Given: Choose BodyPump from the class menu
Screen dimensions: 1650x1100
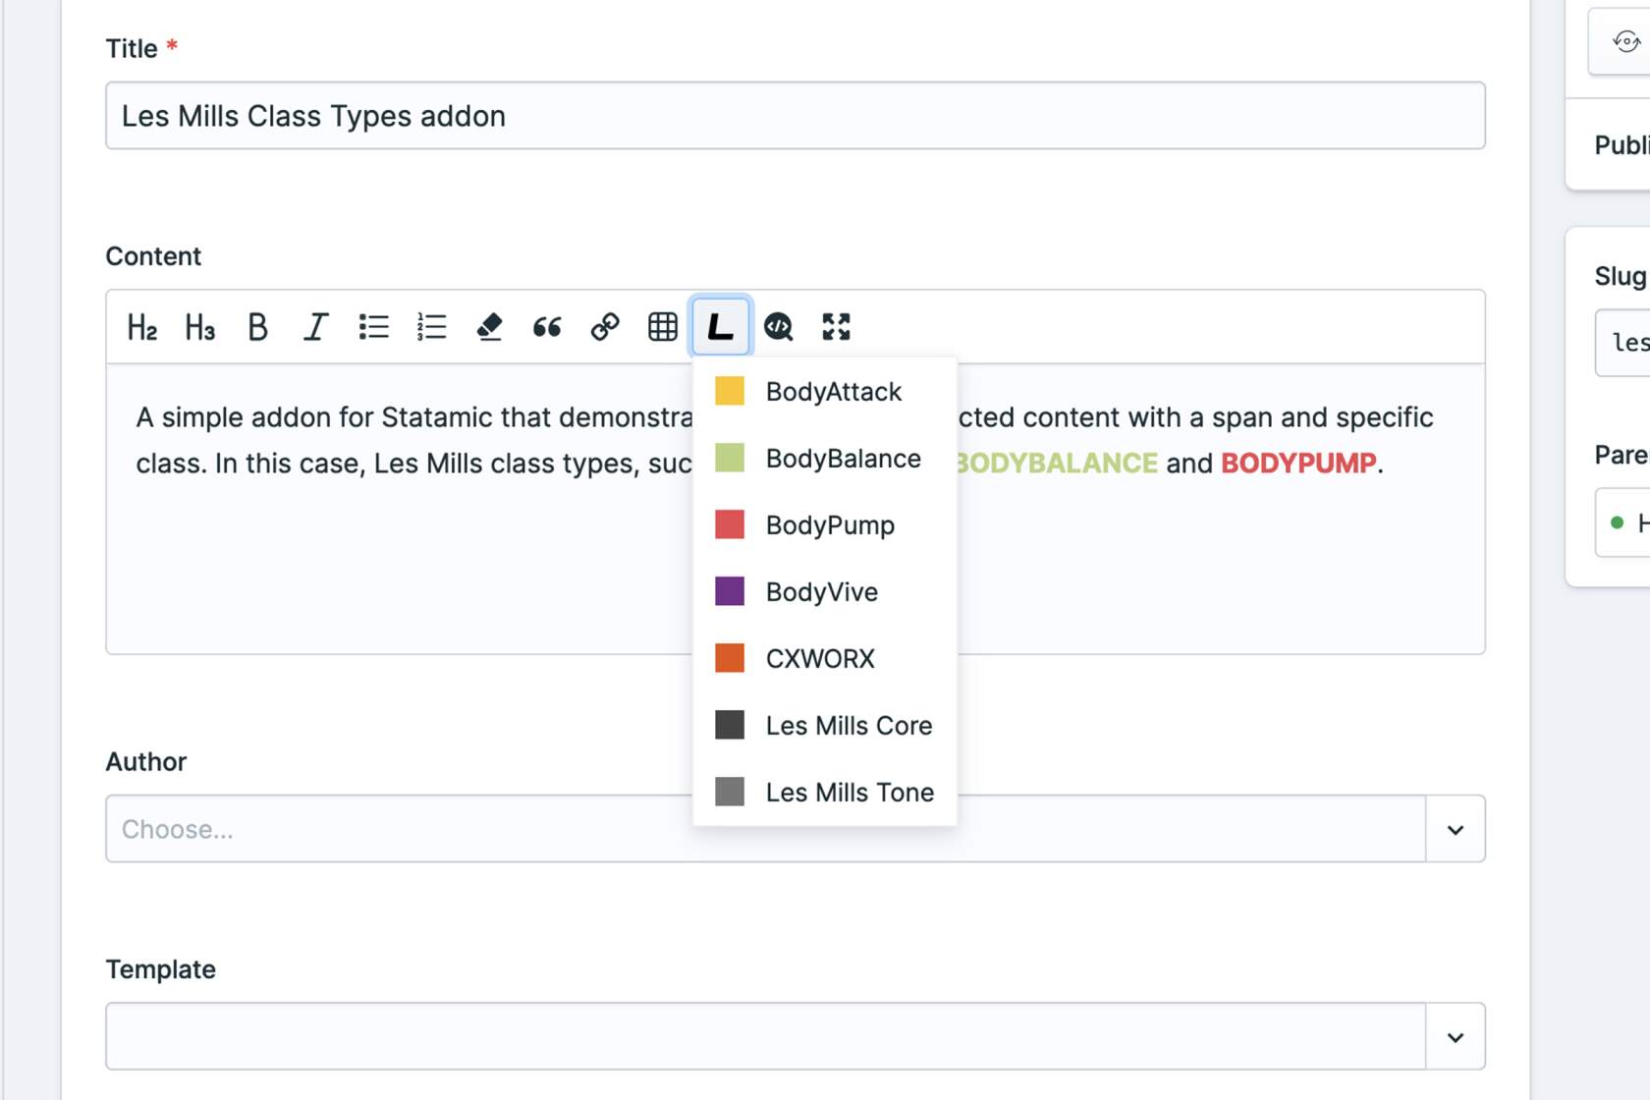Looking at the screenshot, I should 825,525.
